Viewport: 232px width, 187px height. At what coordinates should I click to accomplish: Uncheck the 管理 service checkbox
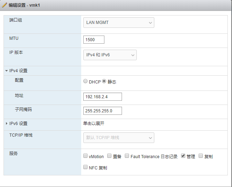pyautogui.click(x=183, y=156)
